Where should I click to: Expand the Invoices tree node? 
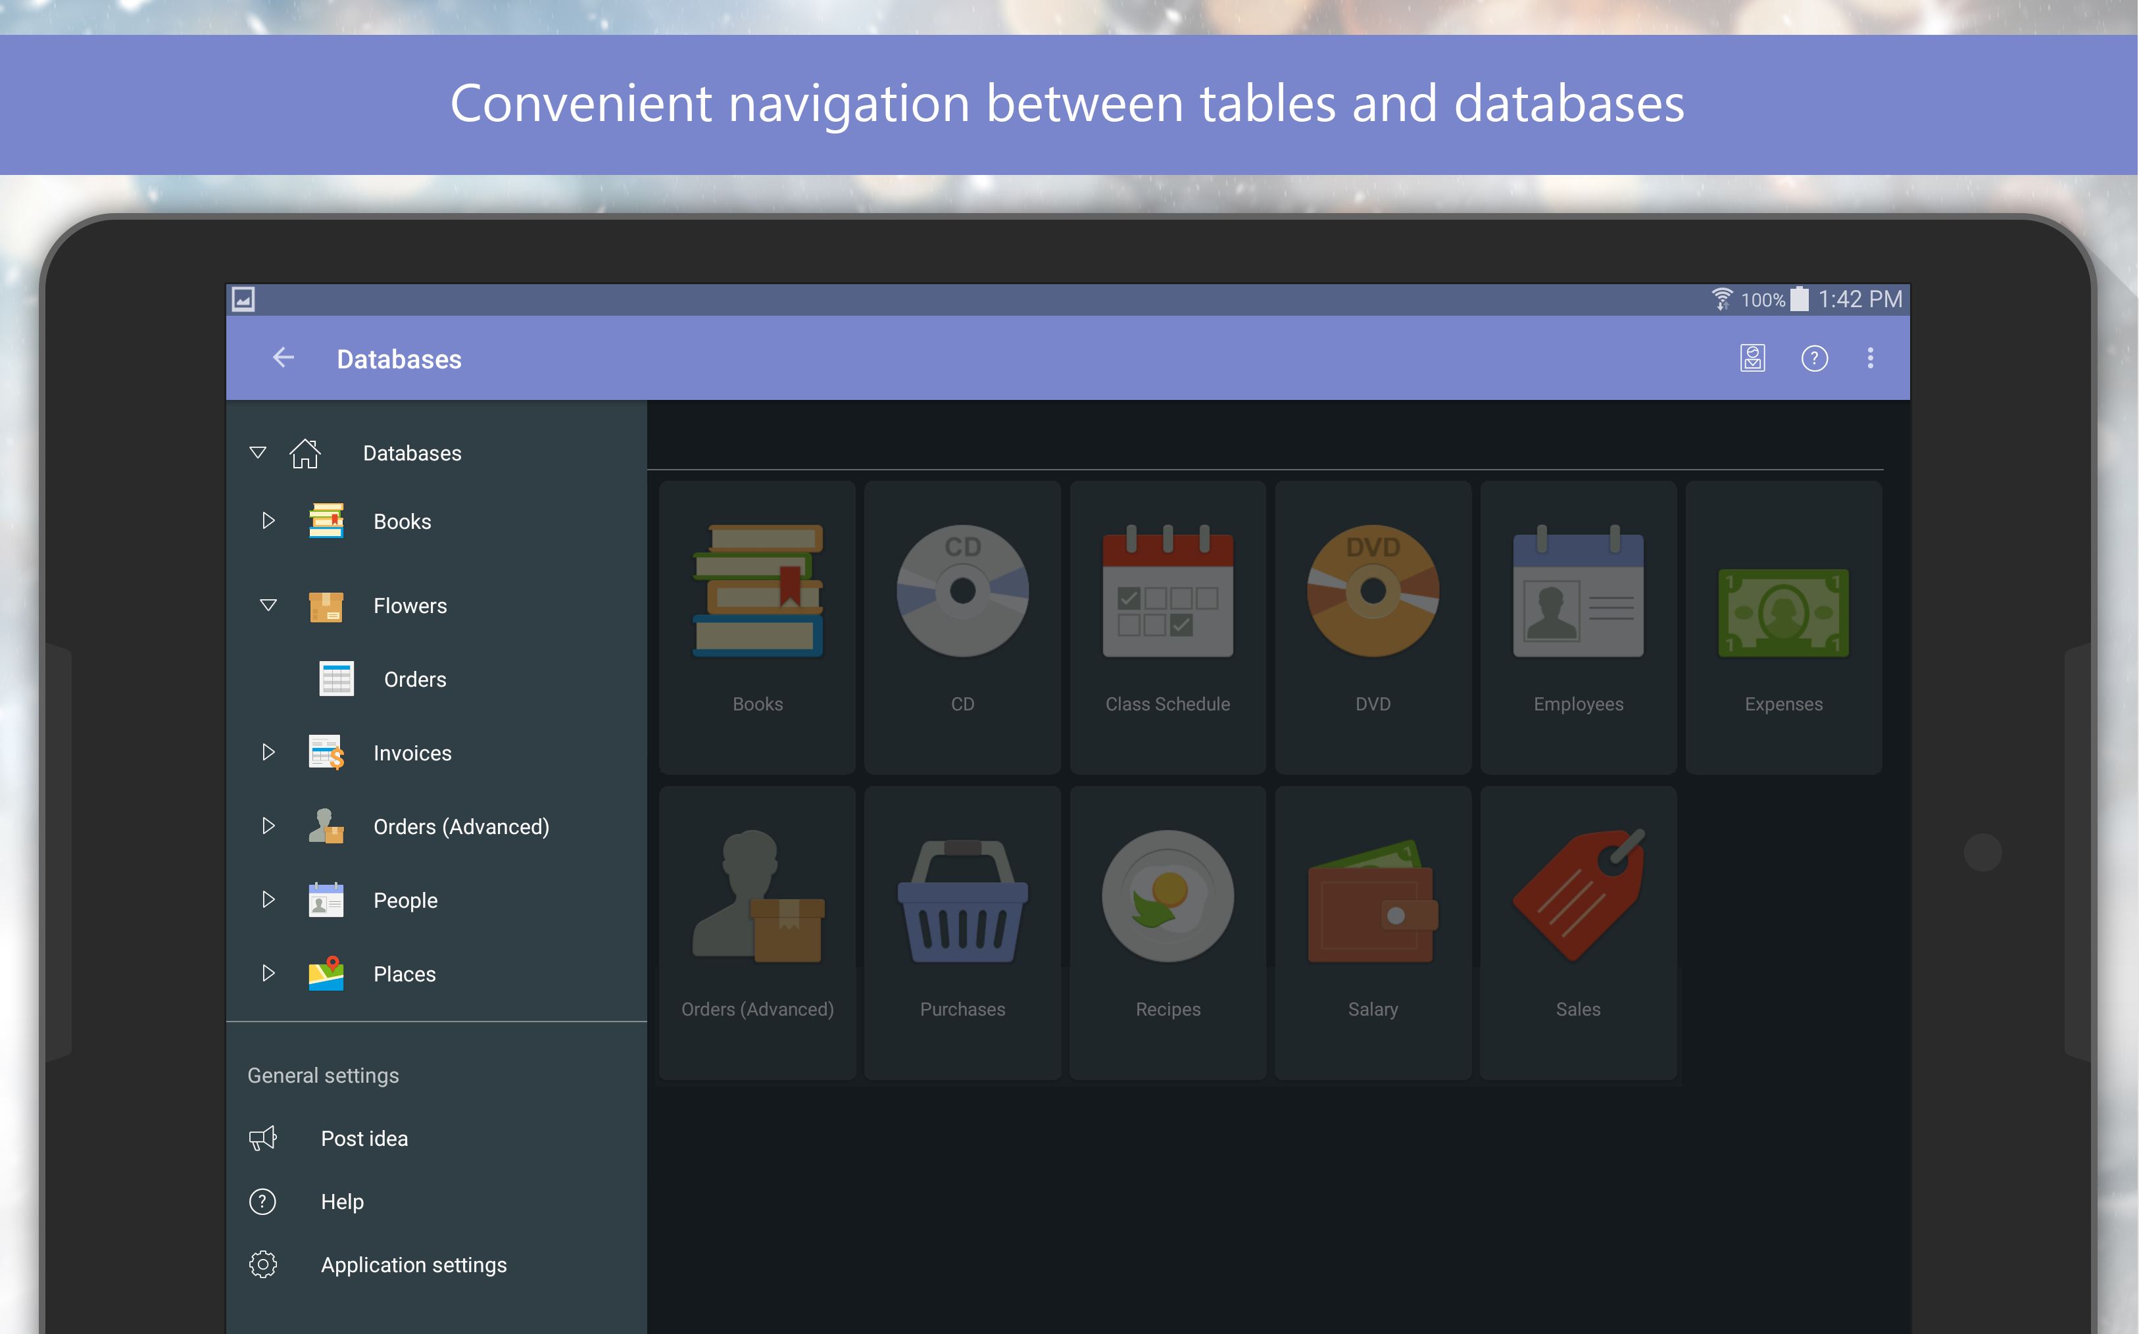pos(268,753)
